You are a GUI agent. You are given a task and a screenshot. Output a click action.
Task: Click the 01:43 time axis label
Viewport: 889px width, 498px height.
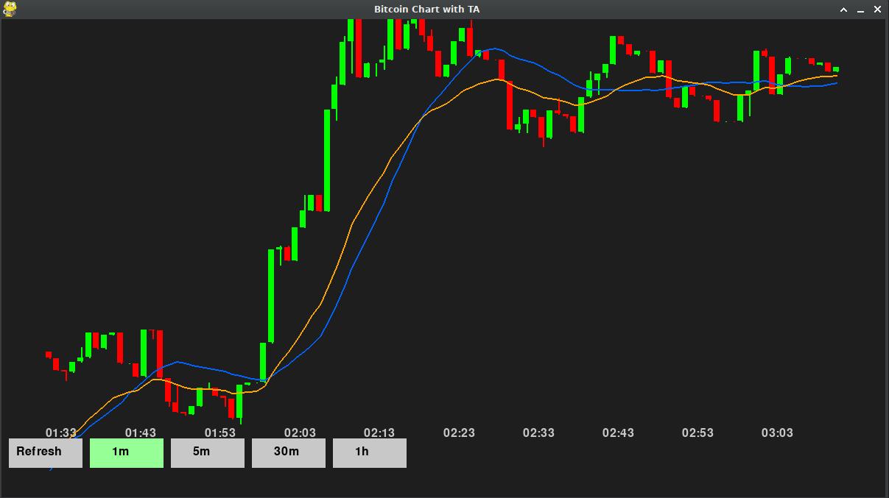[141, 433]
